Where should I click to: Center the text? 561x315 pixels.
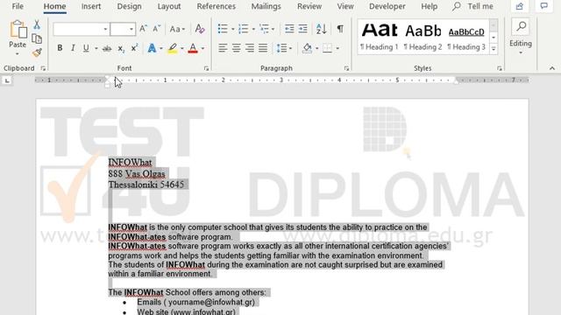click(236, 48)
